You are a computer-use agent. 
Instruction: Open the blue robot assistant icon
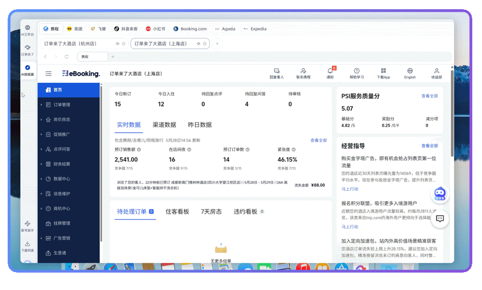point(440,194)
